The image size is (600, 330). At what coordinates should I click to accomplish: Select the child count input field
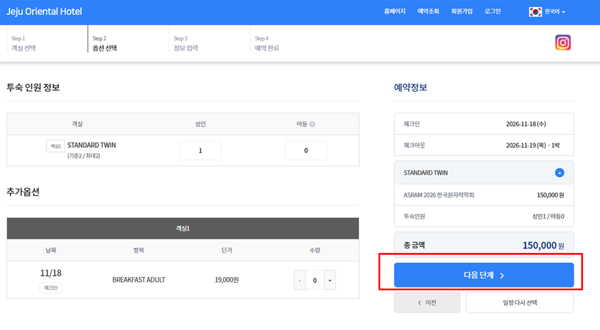pos(305,150)
